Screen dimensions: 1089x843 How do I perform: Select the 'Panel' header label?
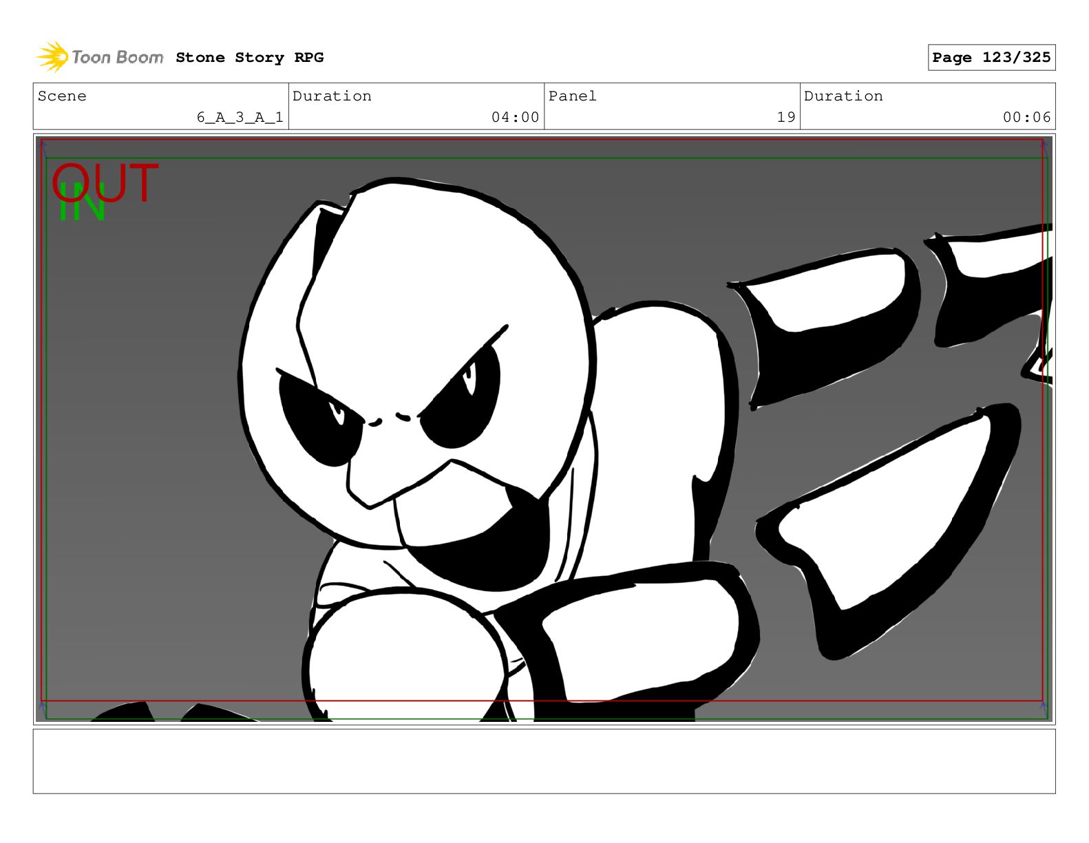(x=572, y=96)
